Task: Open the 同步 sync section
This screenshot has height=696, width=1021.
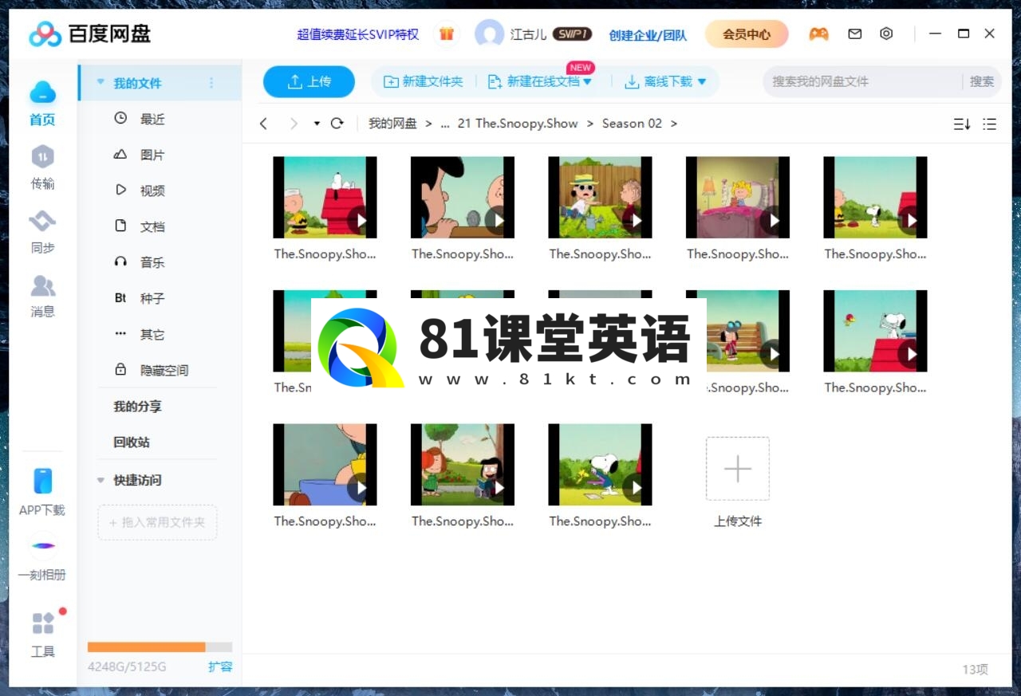Action: coord(42,221)
